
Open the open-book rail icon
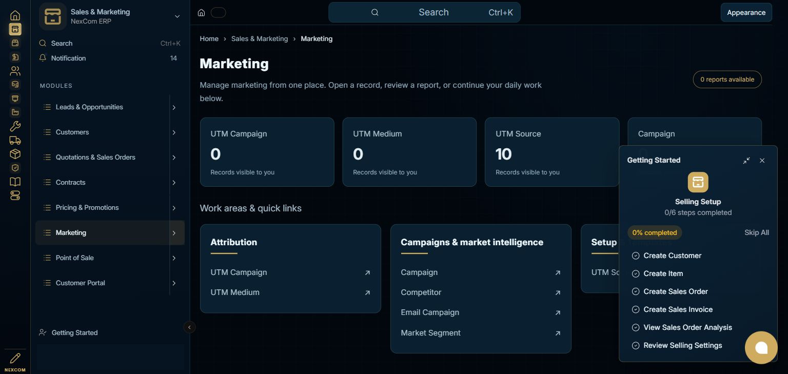point(15,182)
